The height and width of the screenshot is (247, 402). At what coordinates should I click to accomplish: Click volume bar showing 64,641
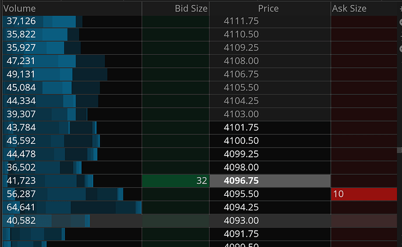(72, 207)
